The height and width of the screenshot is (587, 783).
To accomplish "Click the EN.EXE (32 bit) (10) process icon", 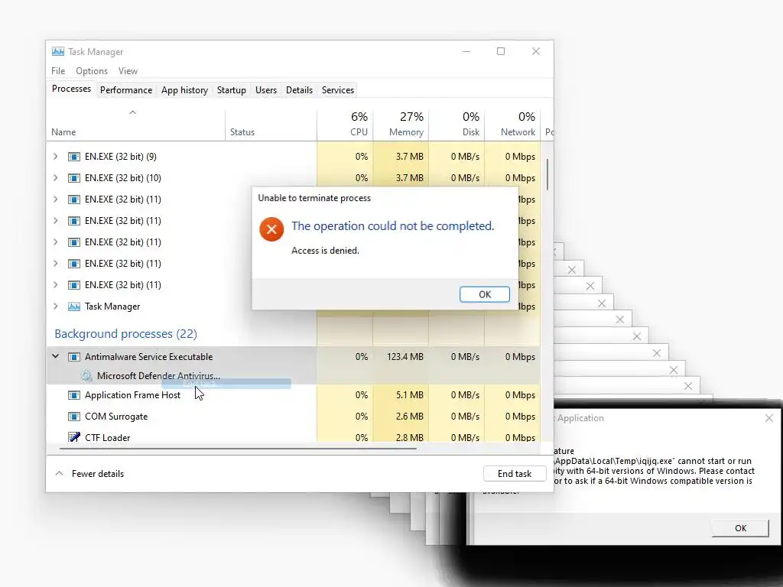I will (74, 178).
